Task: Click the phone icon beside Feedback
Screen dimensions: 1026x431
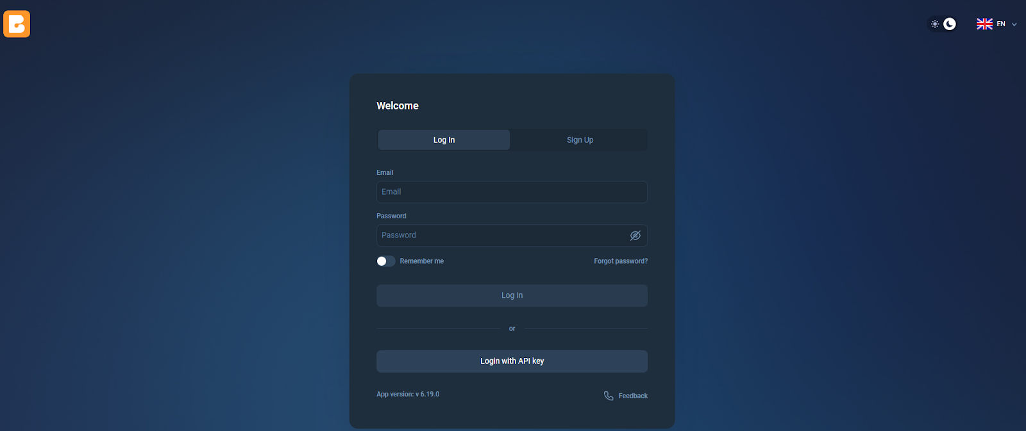Action: click(609, 396)
